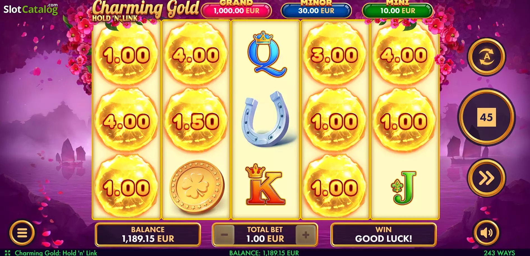This screenshot has width=530, height=256.
Task: Click the red K crown symbol
Action: coord(265,185)
